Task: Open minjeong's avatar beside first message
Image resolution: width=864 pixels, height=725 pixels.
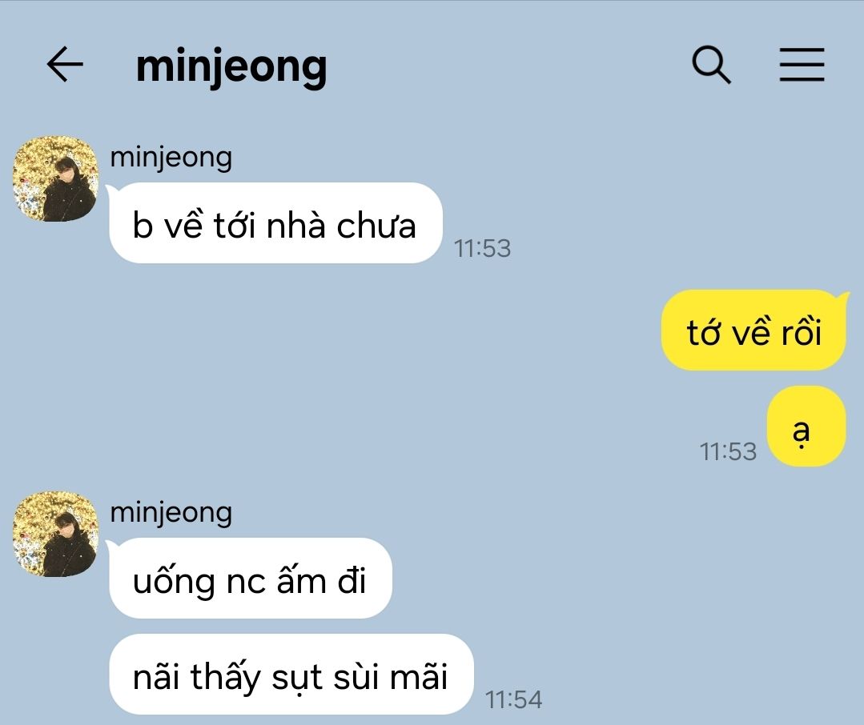Action: 55,179
